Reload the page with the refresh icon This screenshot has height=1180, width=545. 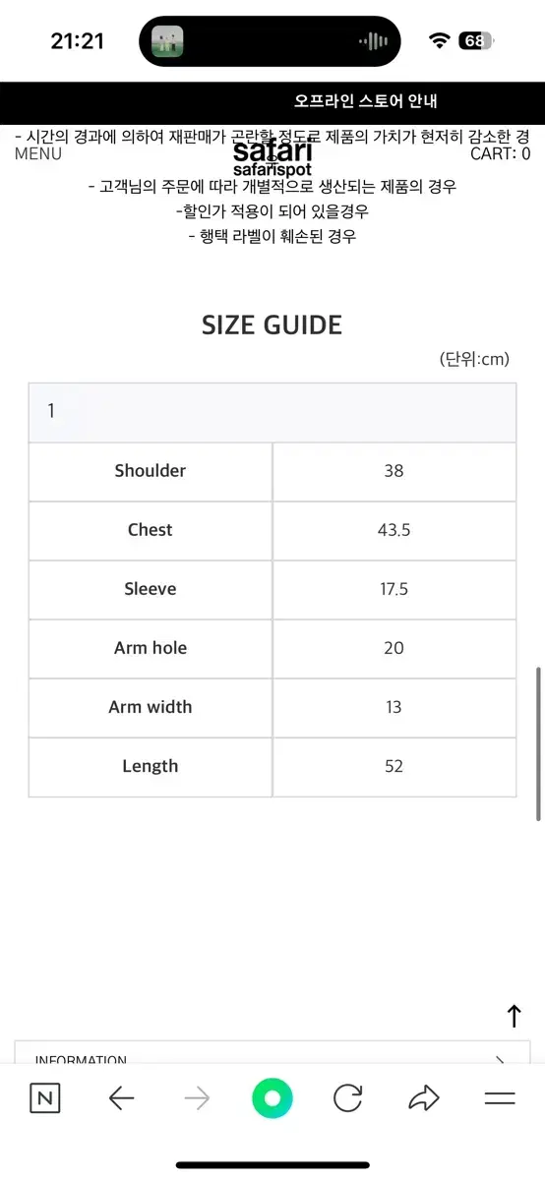pos(347,1098)
